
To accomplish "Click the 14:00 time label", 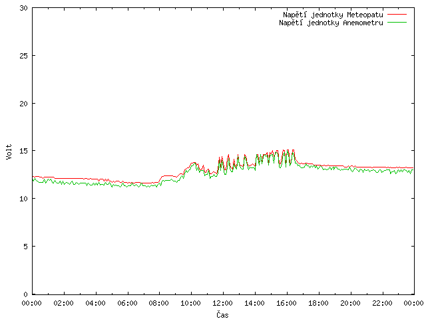I will tap(254, 303).
